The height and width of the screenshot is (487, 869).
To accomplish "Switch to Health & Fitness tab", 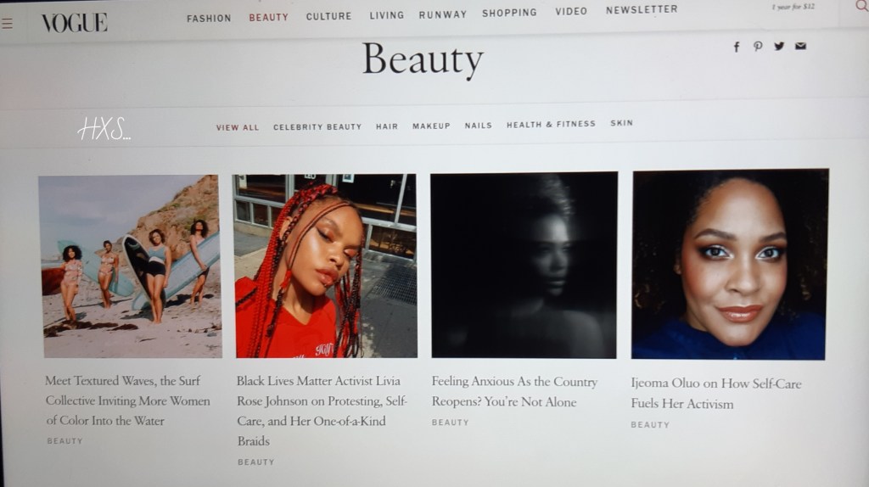I will tap(551, 124).
